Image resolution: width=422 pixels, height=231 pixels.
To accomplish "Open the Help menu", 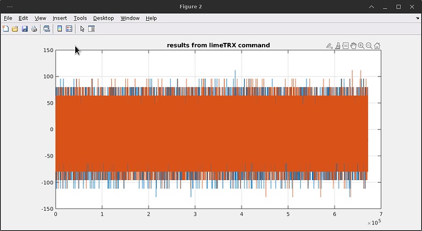I will [151, 18].
